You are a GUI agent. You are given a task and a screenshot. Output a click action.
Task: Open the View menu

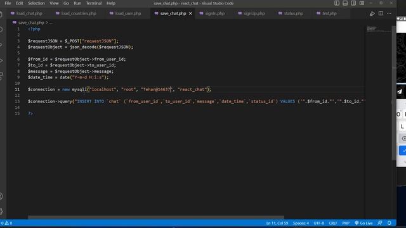(54, 3)
